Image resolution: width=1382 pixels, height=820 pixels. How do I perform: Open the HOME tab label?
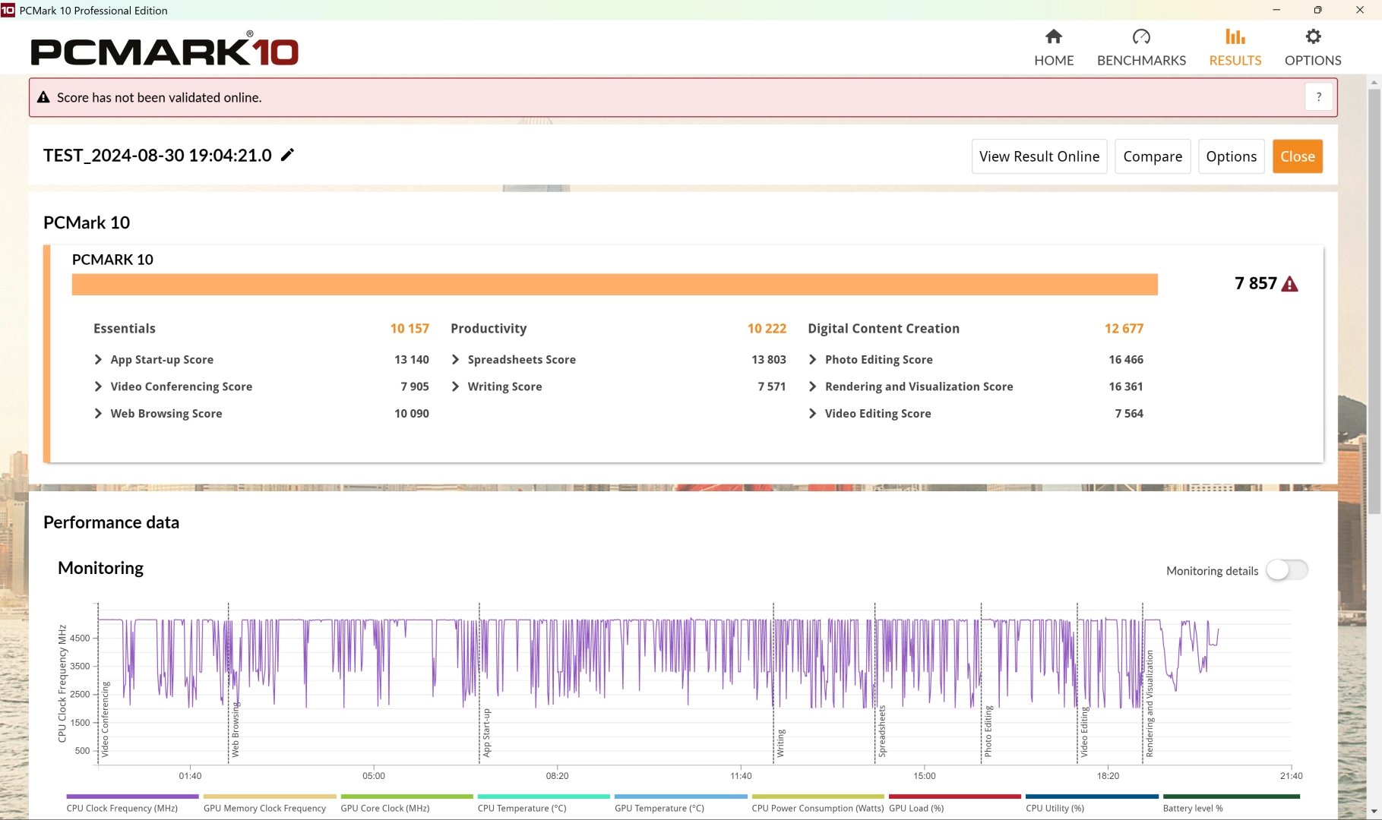click(x=1054, y=61)
